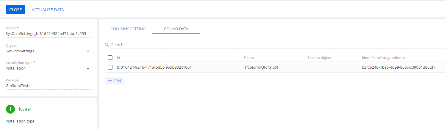This screenshot has height=129, width=446.
Task: Click the Section object column header
Action: pyautogui.click(x=319, y=58)
